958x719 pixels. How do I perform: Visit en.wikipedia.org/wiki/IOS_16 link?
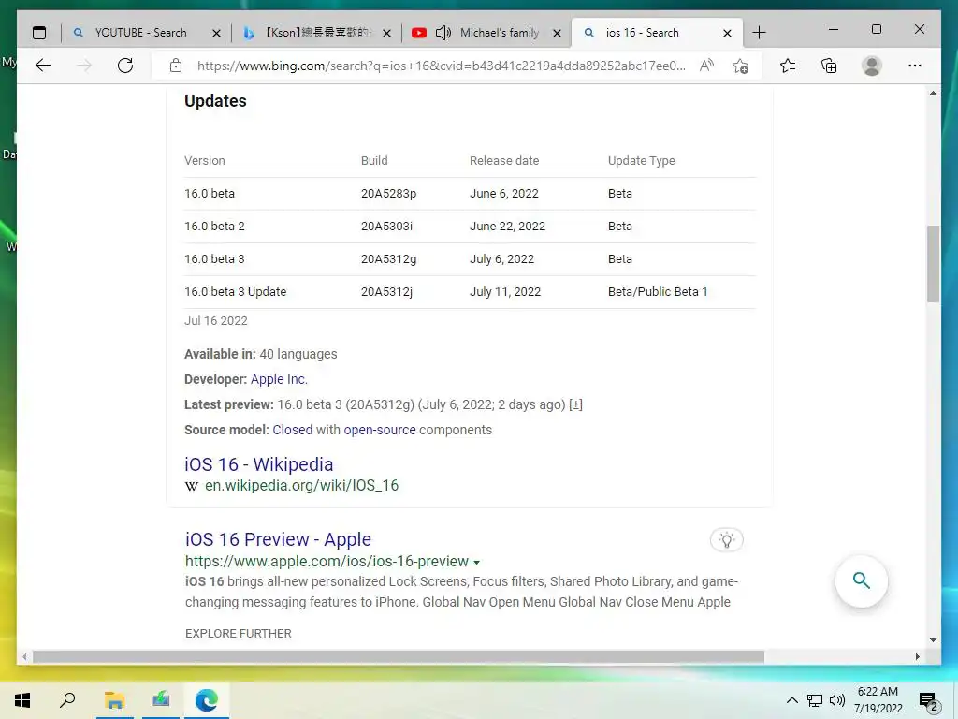pos(301,486)
